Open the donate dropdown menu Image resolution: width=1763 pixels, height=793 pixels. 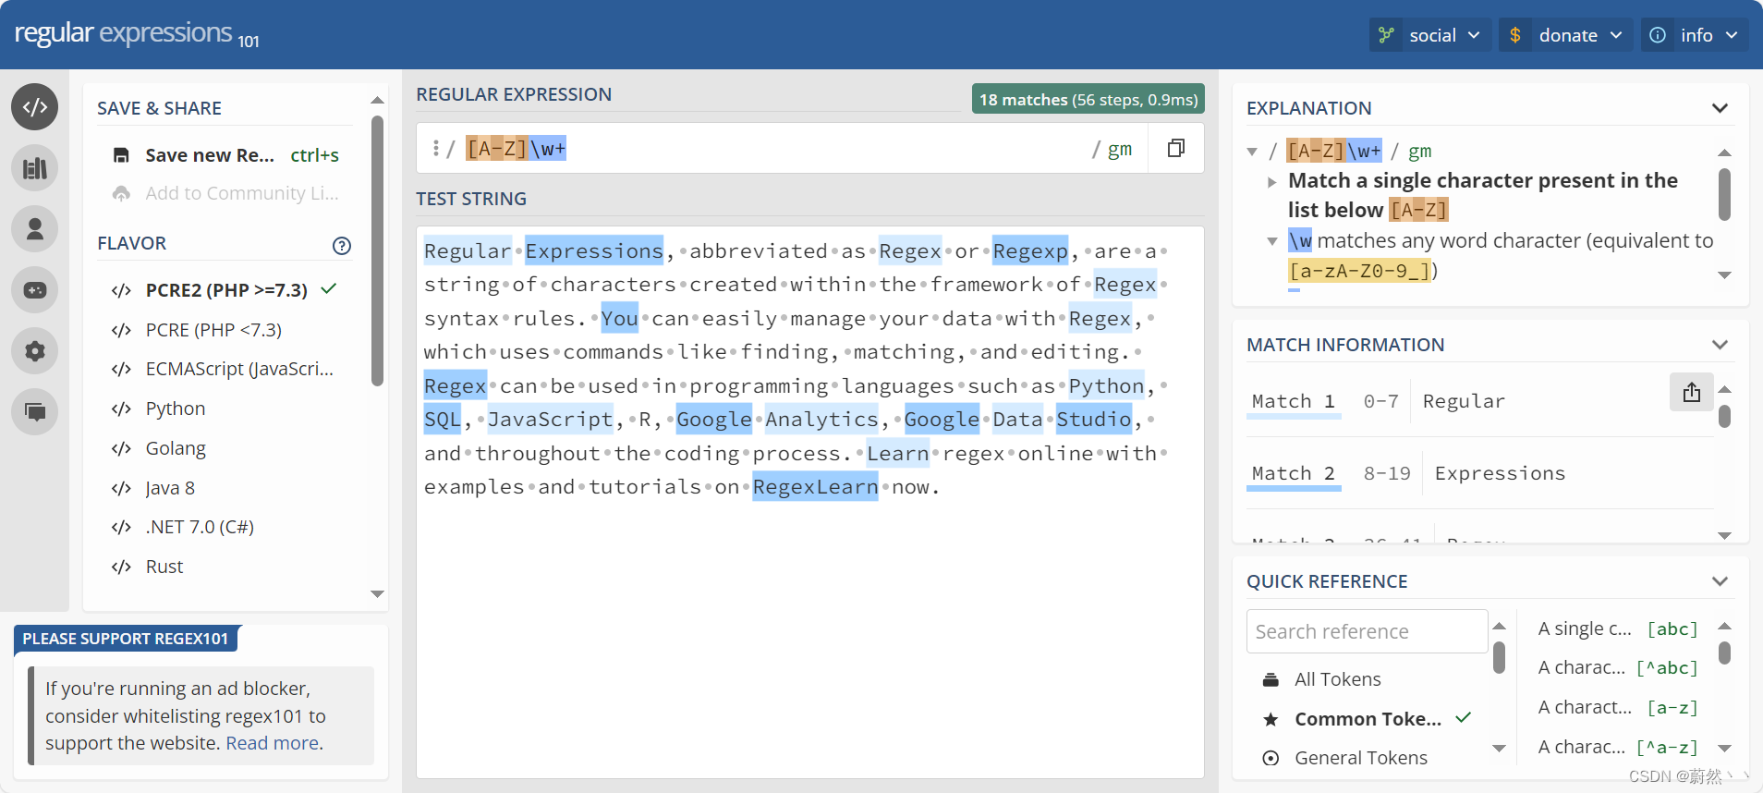tap(1565, 35)
